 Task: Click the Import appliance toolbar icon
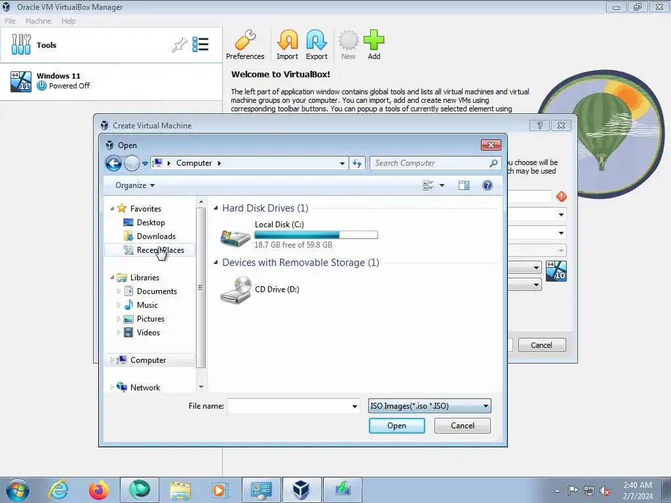click(287, 45)
